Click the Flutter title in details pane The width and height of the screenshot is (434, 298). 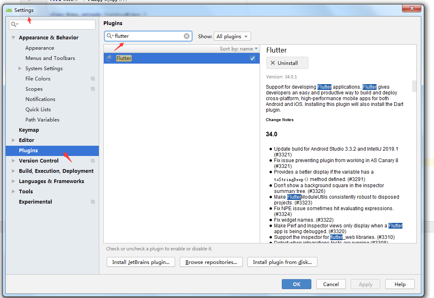tap(276, 50)
